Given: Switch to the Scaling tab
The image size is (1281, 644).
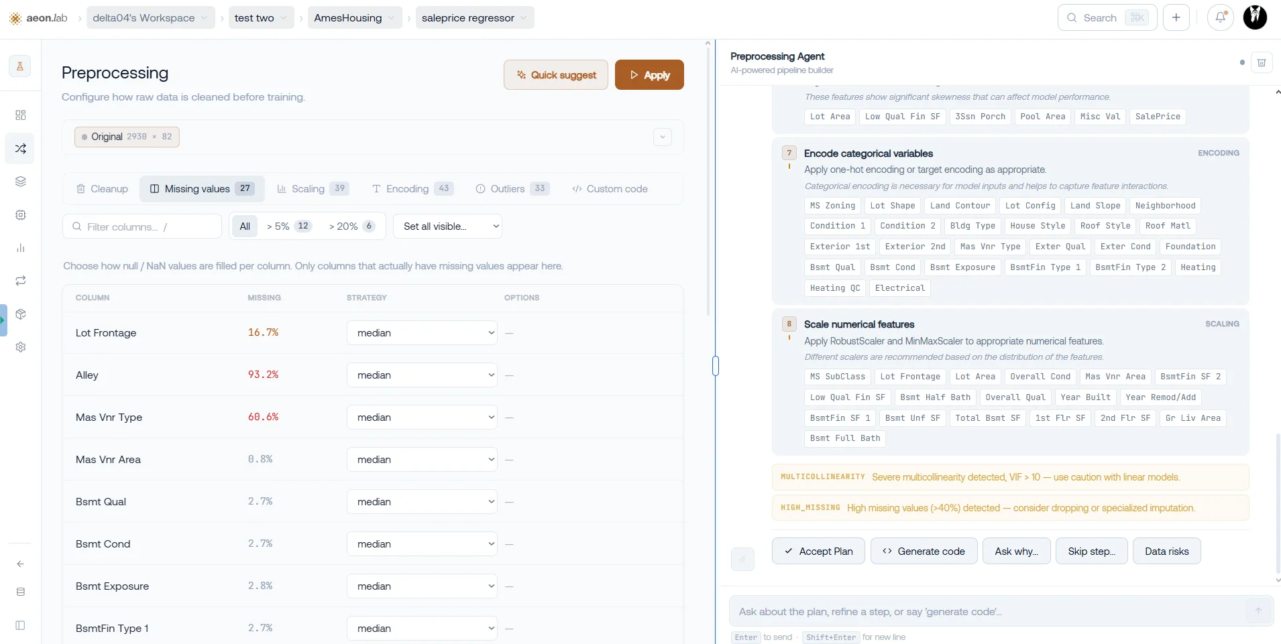Looking at the screenshot, I should (x=313, y=189).
